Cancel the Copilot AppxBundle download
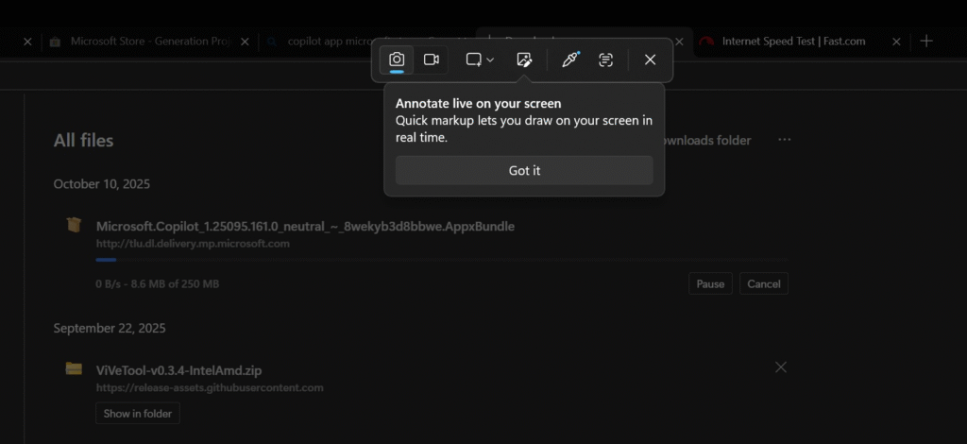 764,283
